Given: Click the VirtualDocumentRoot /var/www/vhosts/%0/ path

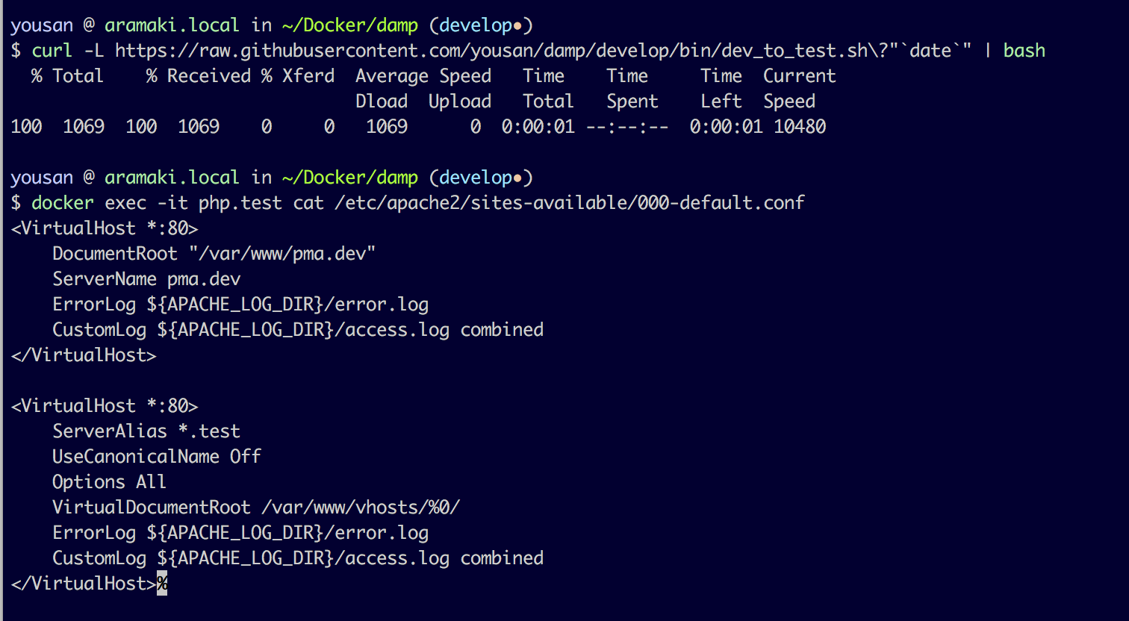Looking at the screenshot, I should [x=361, y=508].
